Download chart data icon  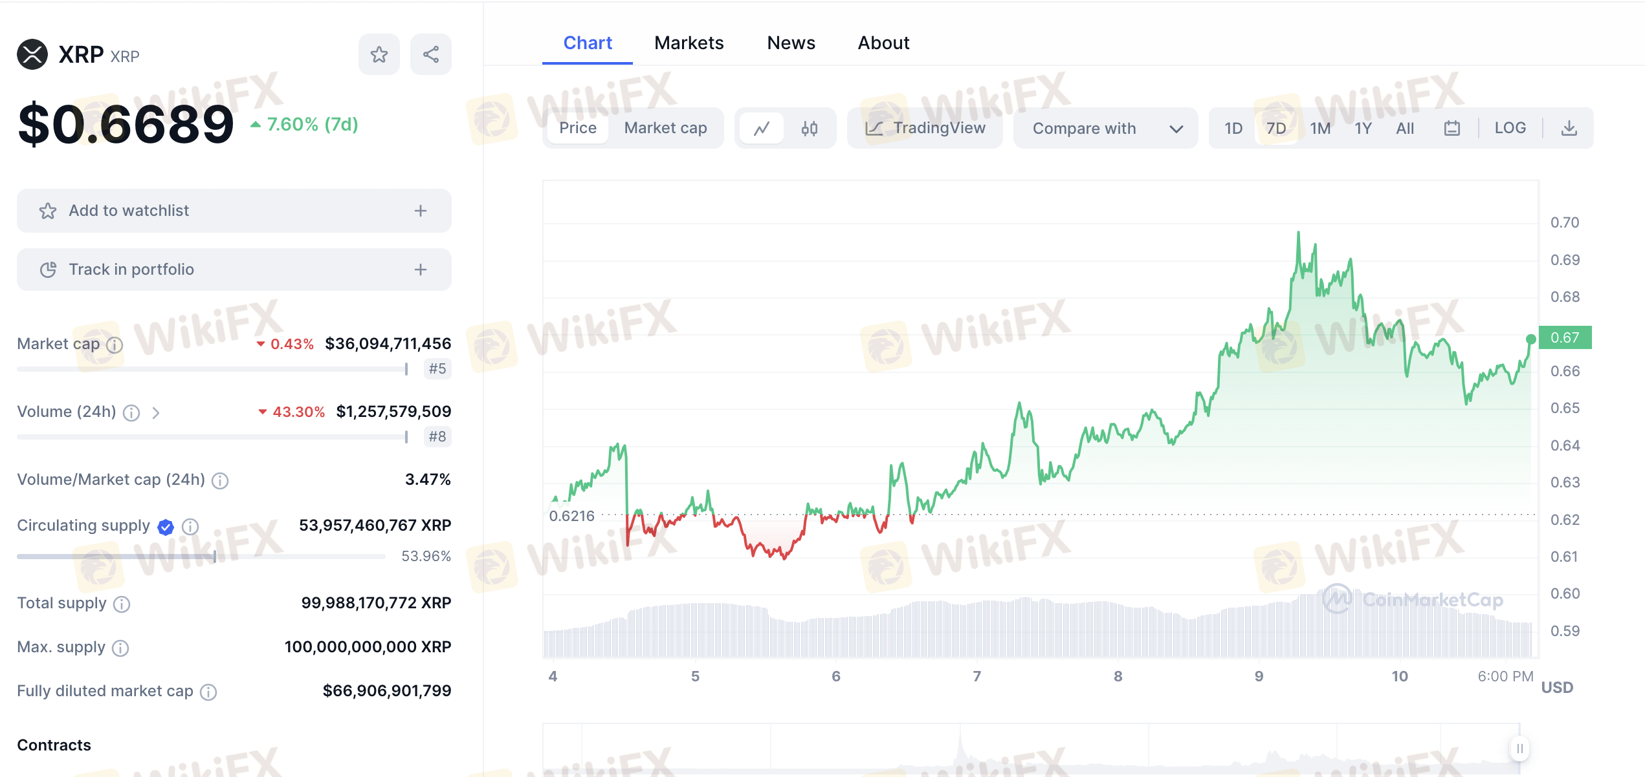point(1569,128)
